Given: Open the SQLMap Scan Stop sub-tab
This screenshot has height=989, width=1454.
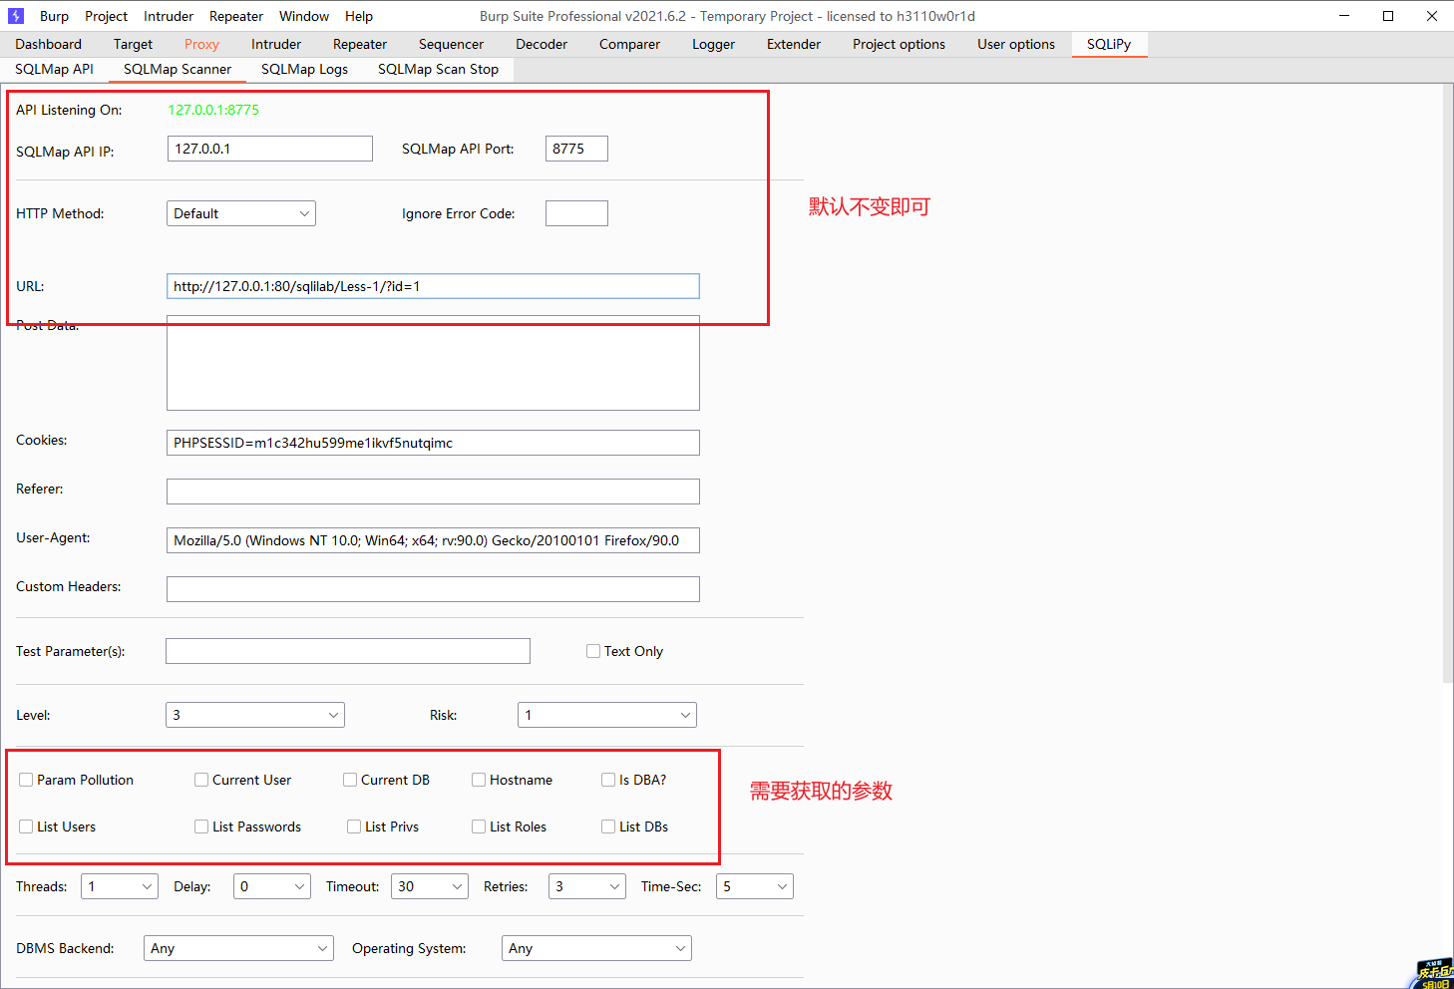Looking at the screenshot, I should tap(438, 69).
